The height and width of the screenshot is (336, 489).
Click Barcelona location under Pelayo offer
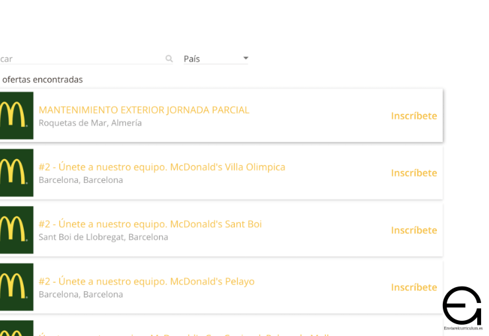tap(81, 294)
